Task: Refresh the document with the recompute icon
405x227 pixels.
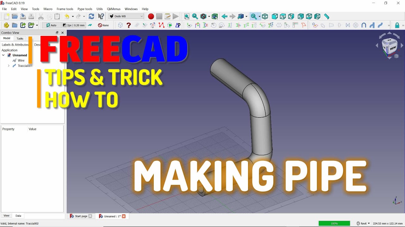Action: [x=91, y=16]
